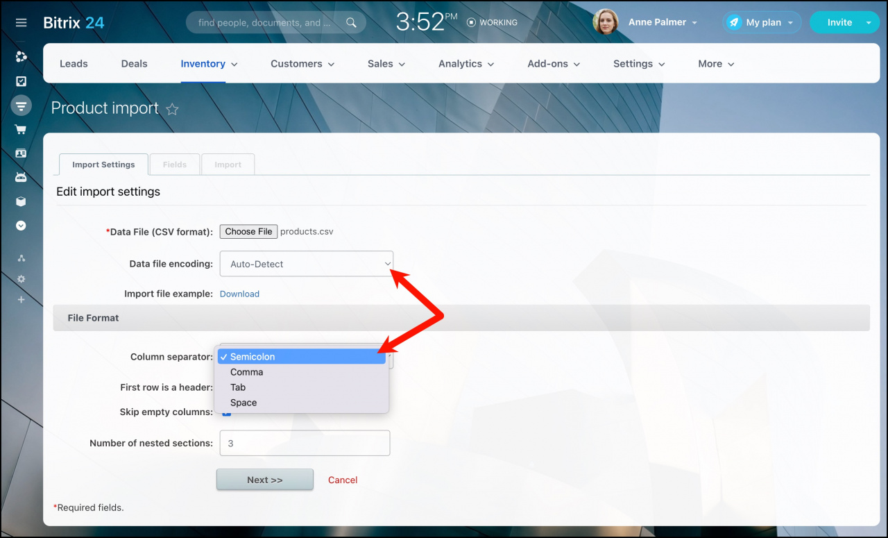The width and height of the screenshot is (888, 538).
Task: Switch to Import tab
Action: click(x=228, y=165)
